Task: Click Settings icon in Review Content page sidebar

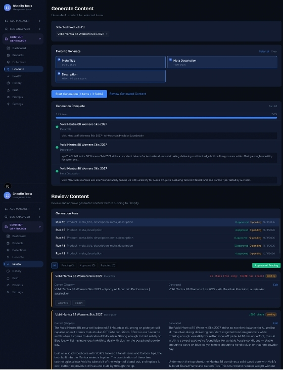Action: click(x=8, y=292)
